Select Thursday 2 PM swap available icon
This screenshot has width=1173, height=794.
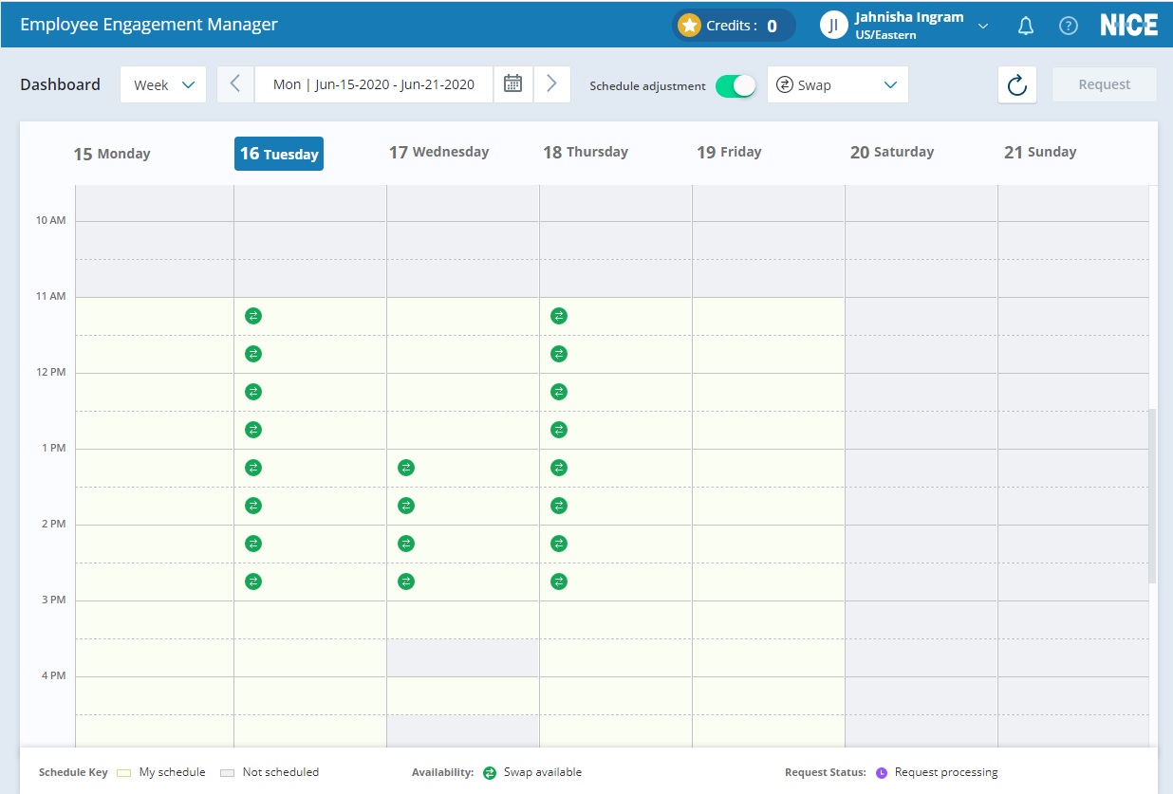click(x=559, y=544)
